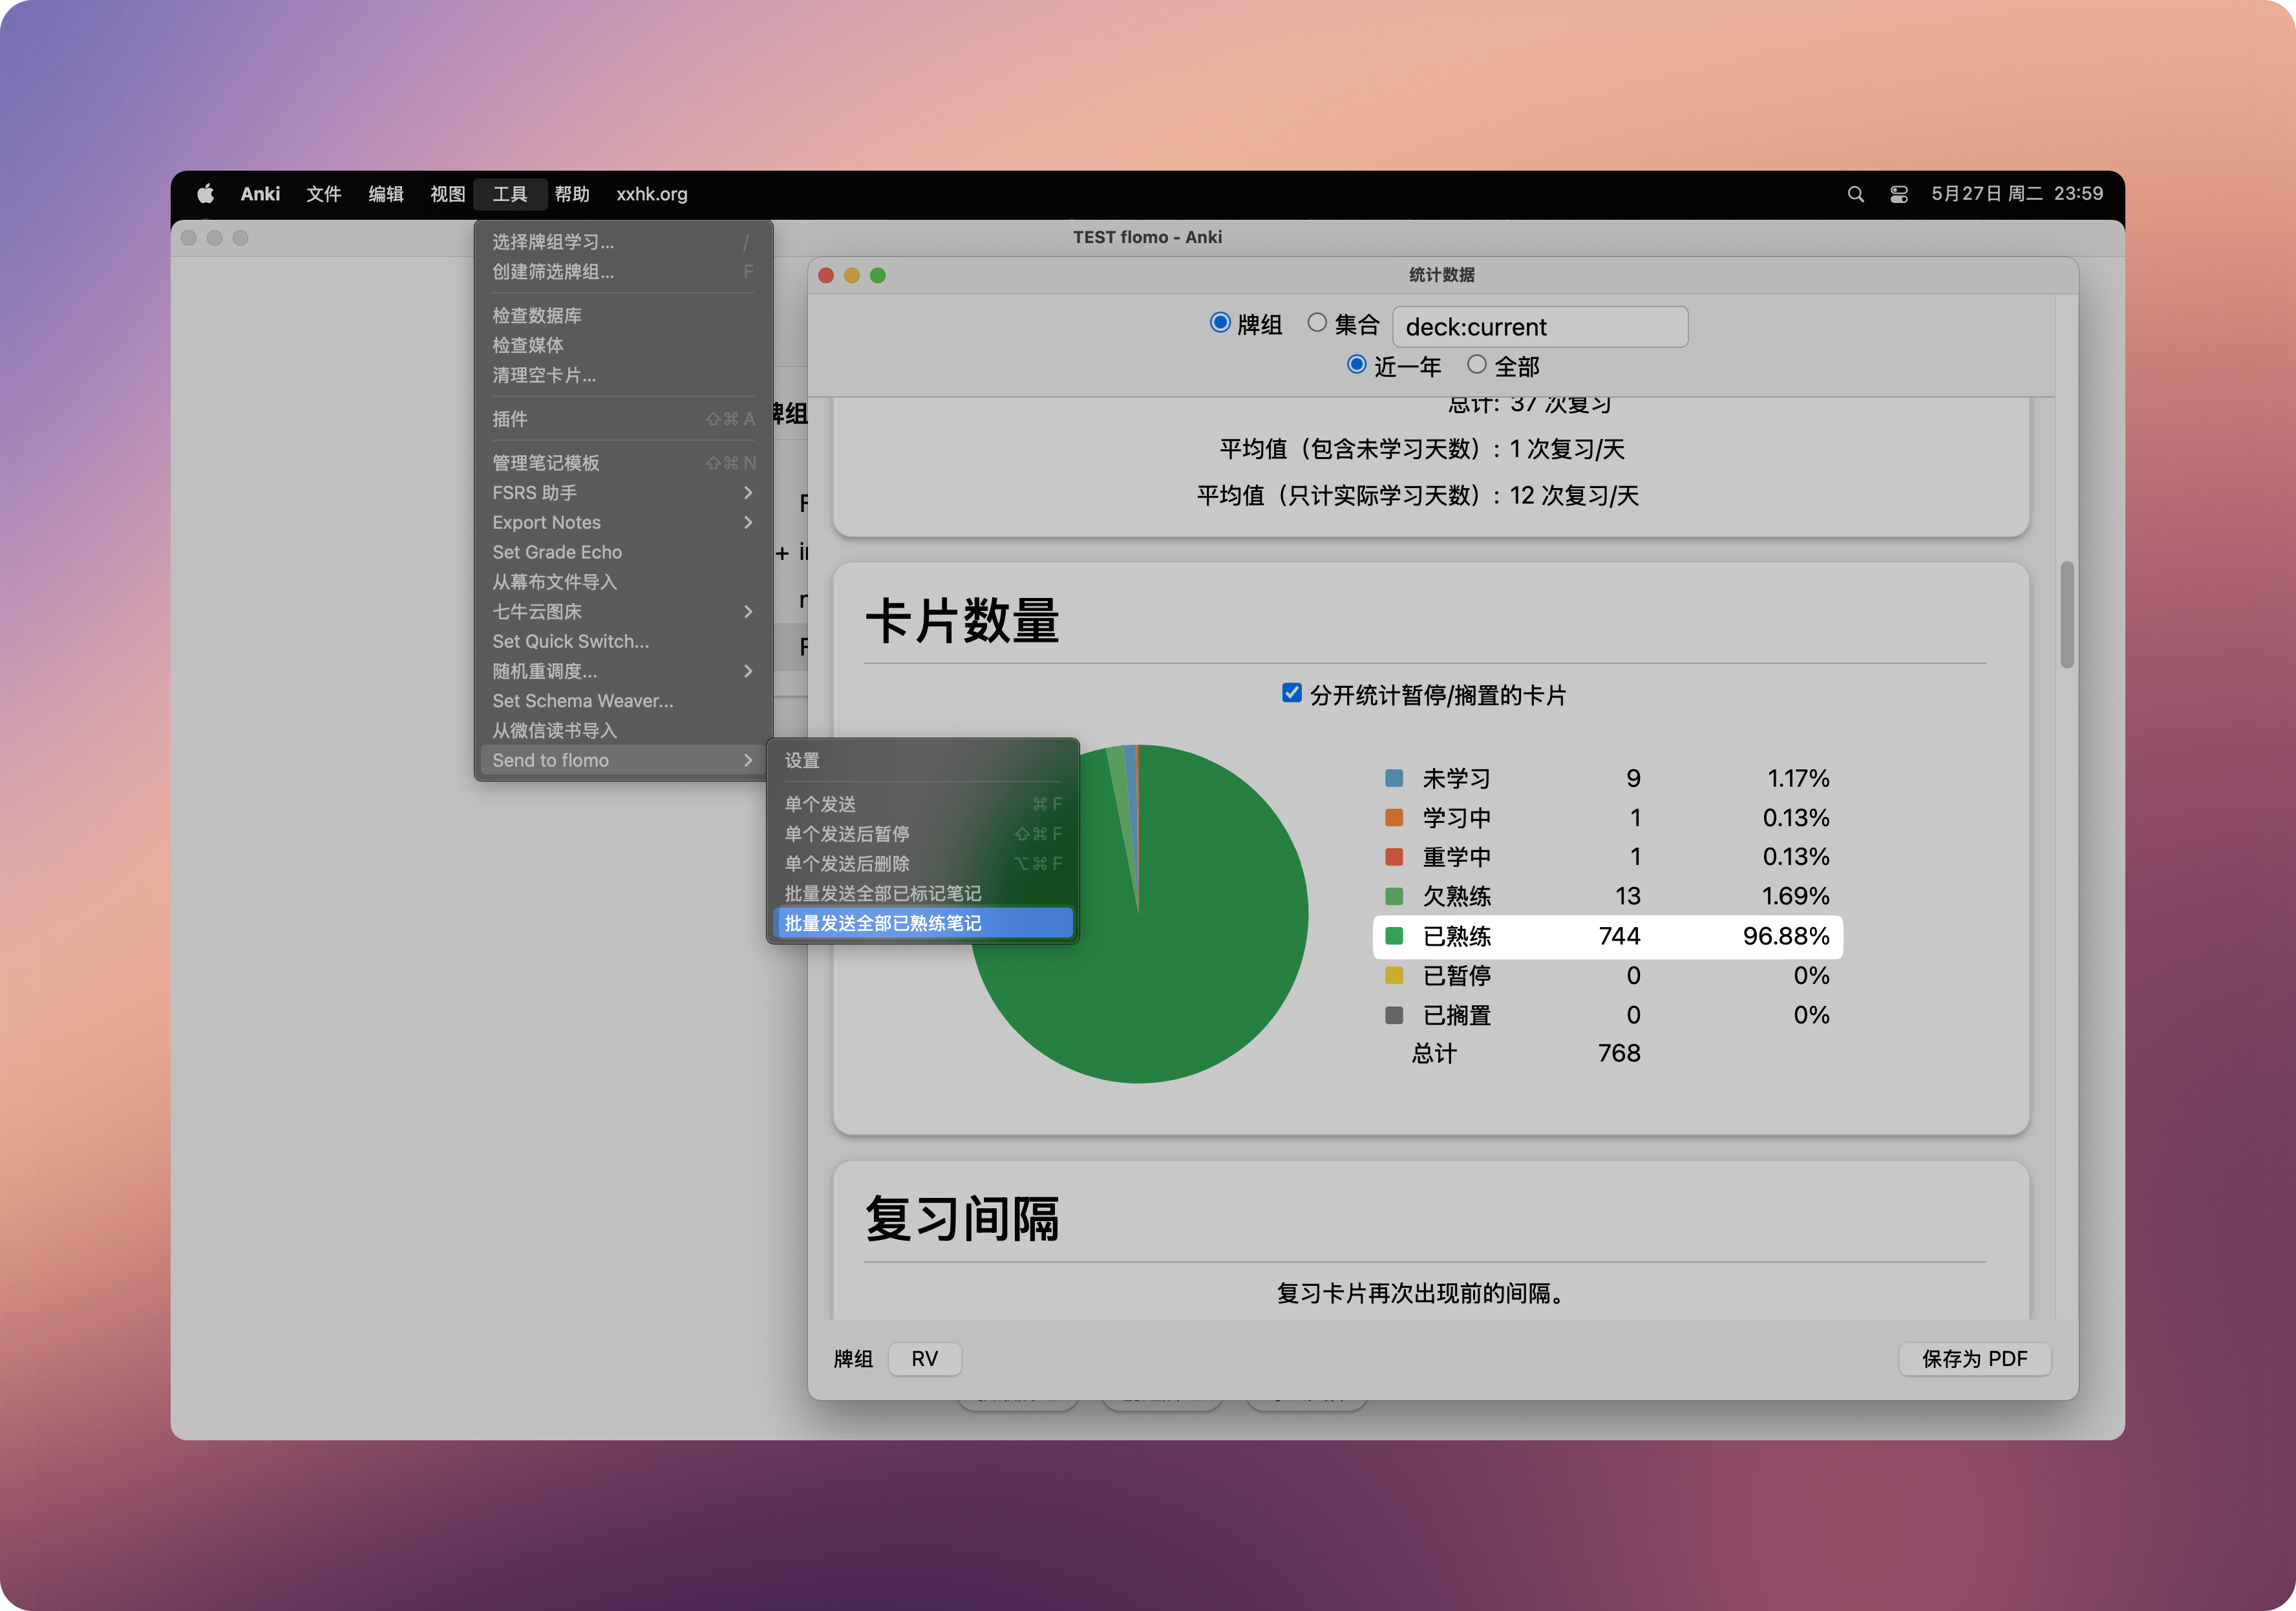Click the red 重学中 legend square
The height and width of the screenshot is (1611, 2296).
[1393, 857]
